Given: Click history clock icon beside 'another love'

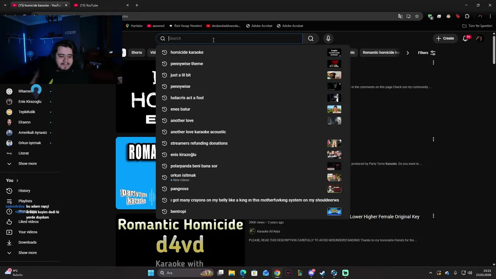Looking at the screenshot, I should (x=164, y=121).
